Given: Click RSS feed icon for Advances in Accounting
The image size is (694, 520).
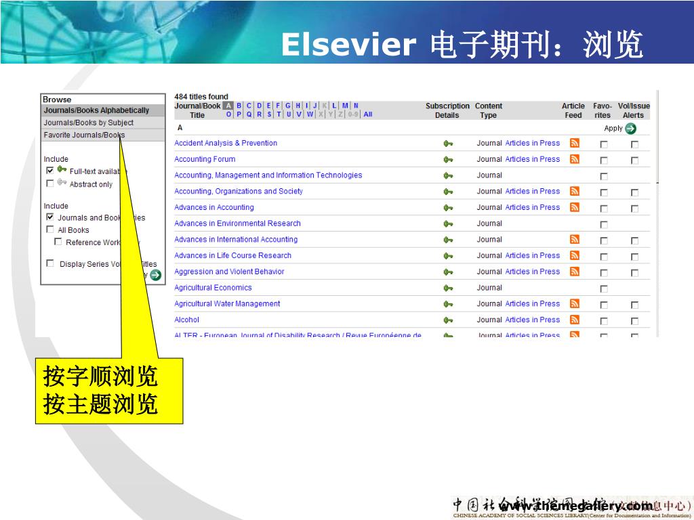Looking at the screenshot, I should 575,207.
